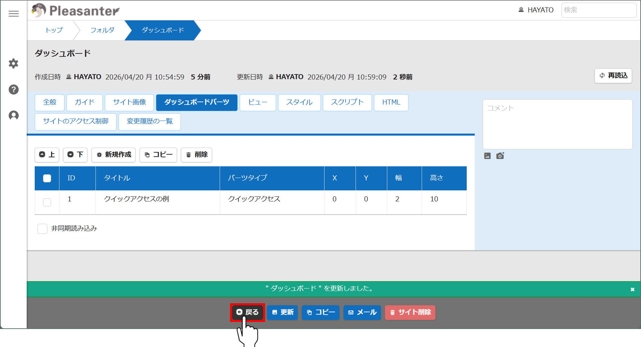
Task: Click the クイックアクセスの例 title cell
Action: coord(158,202)
